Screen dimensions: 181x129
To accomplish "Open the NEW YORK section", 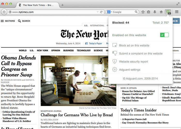I will (x=42, y=51).
